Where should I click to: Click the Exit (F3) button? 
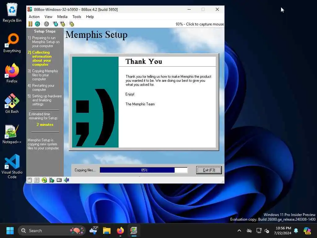209,170
